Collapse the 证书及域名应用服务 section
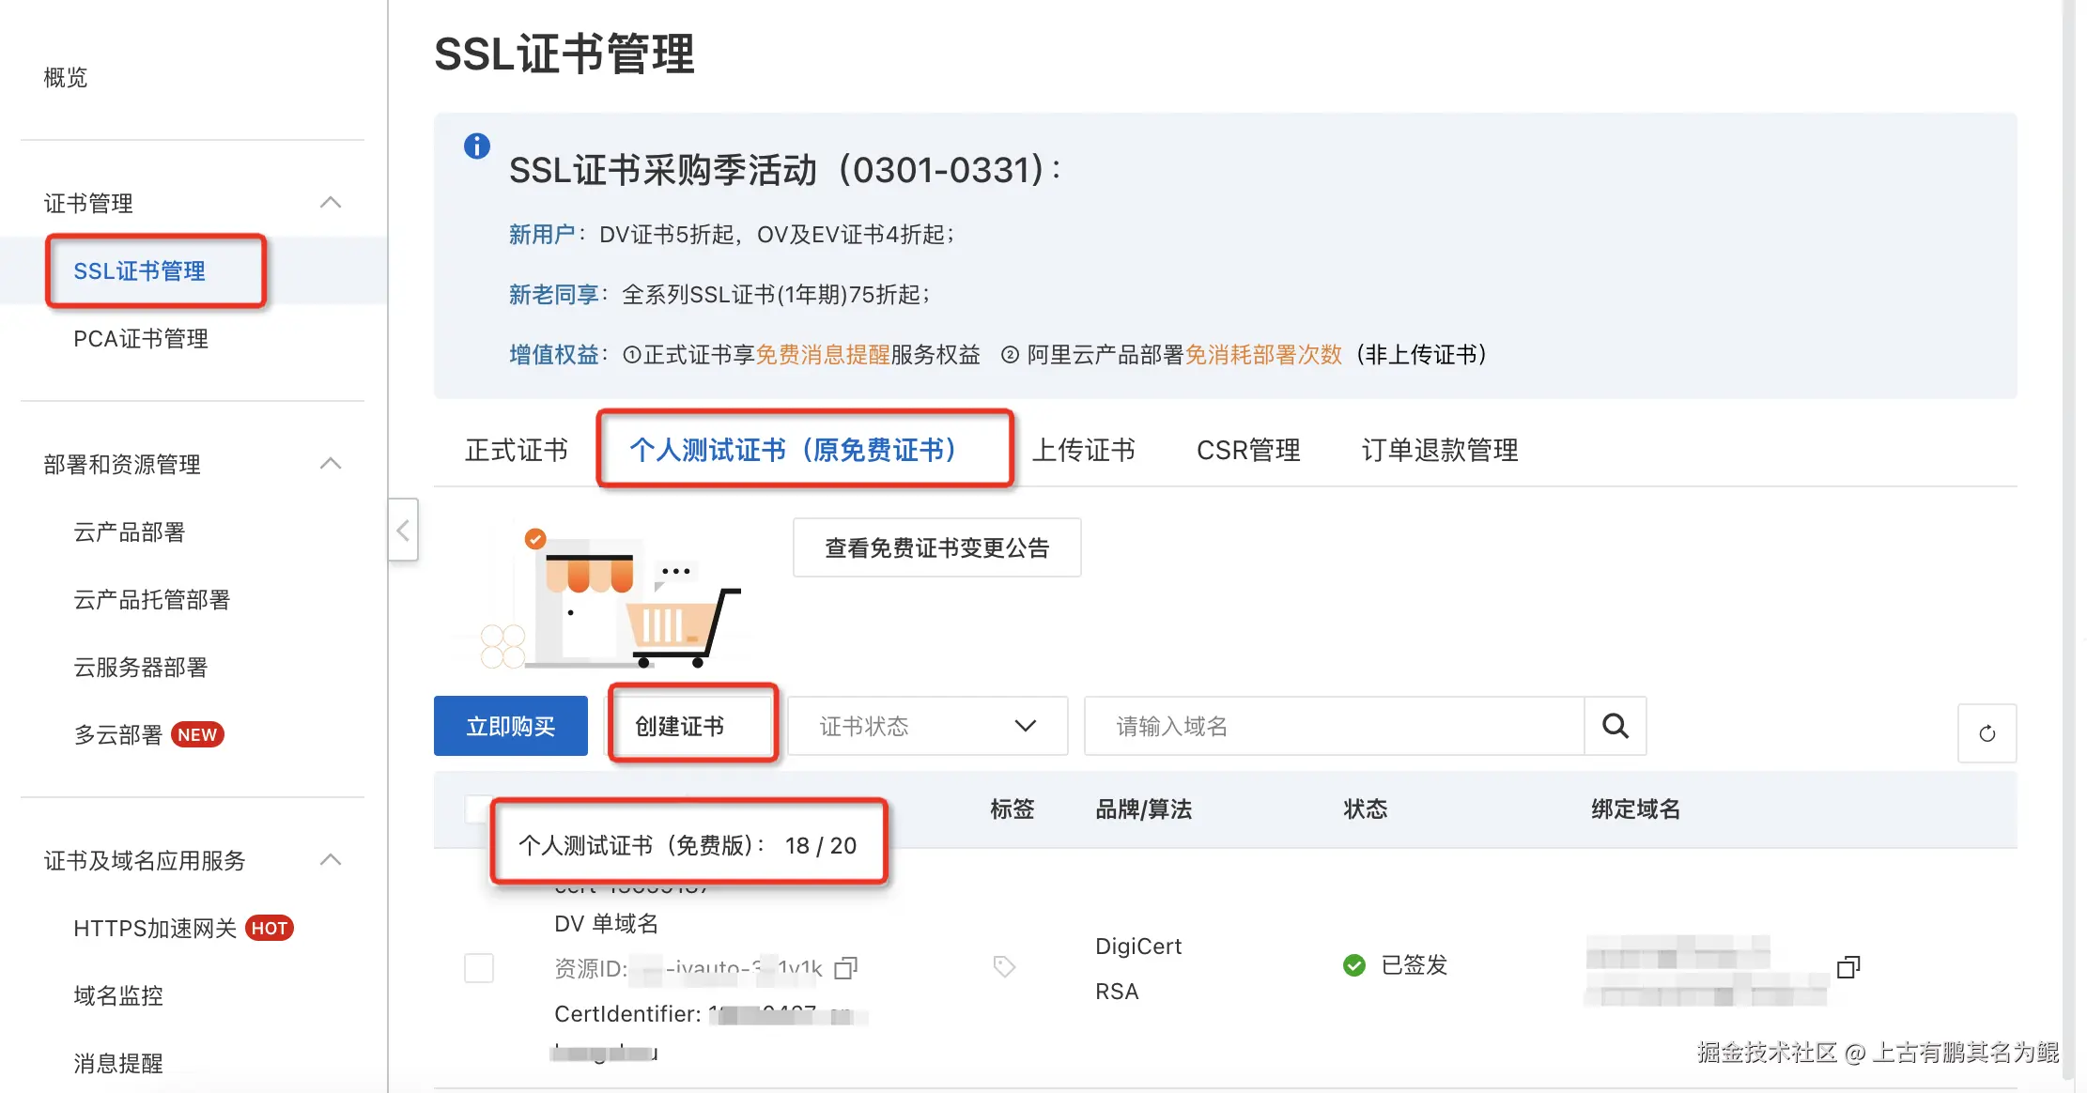Viewport: 2087px width, 1093px height. pos(331,860)
